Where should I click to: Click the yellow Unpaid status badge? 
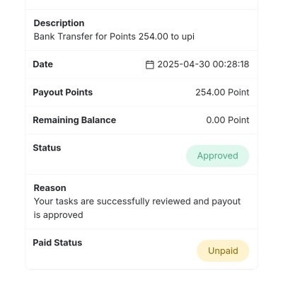tap(223, 250)
